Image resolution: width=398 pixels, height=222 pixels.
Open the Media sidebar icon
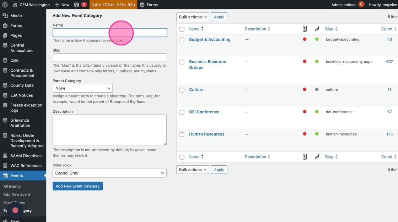pos(5,16)
